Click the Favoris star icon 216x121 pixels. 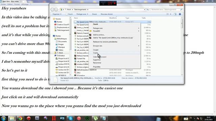coord(54,19)
